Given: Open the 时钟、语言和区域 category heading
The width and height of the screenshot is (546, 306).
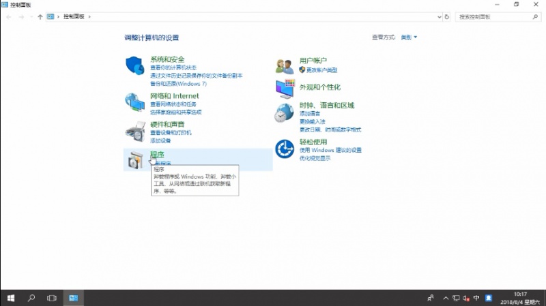Looking at the screenshot, I should pos(327,106).
